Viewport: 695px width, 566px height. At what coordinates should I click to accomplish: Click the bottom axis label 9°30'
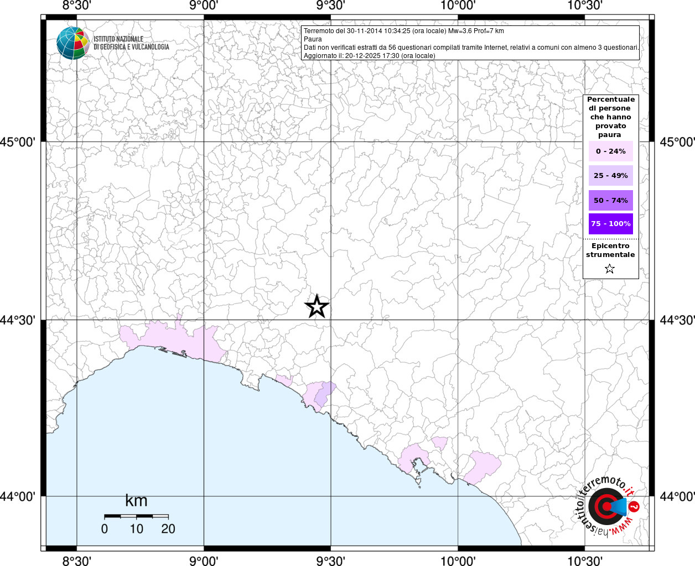click(331, 560)
